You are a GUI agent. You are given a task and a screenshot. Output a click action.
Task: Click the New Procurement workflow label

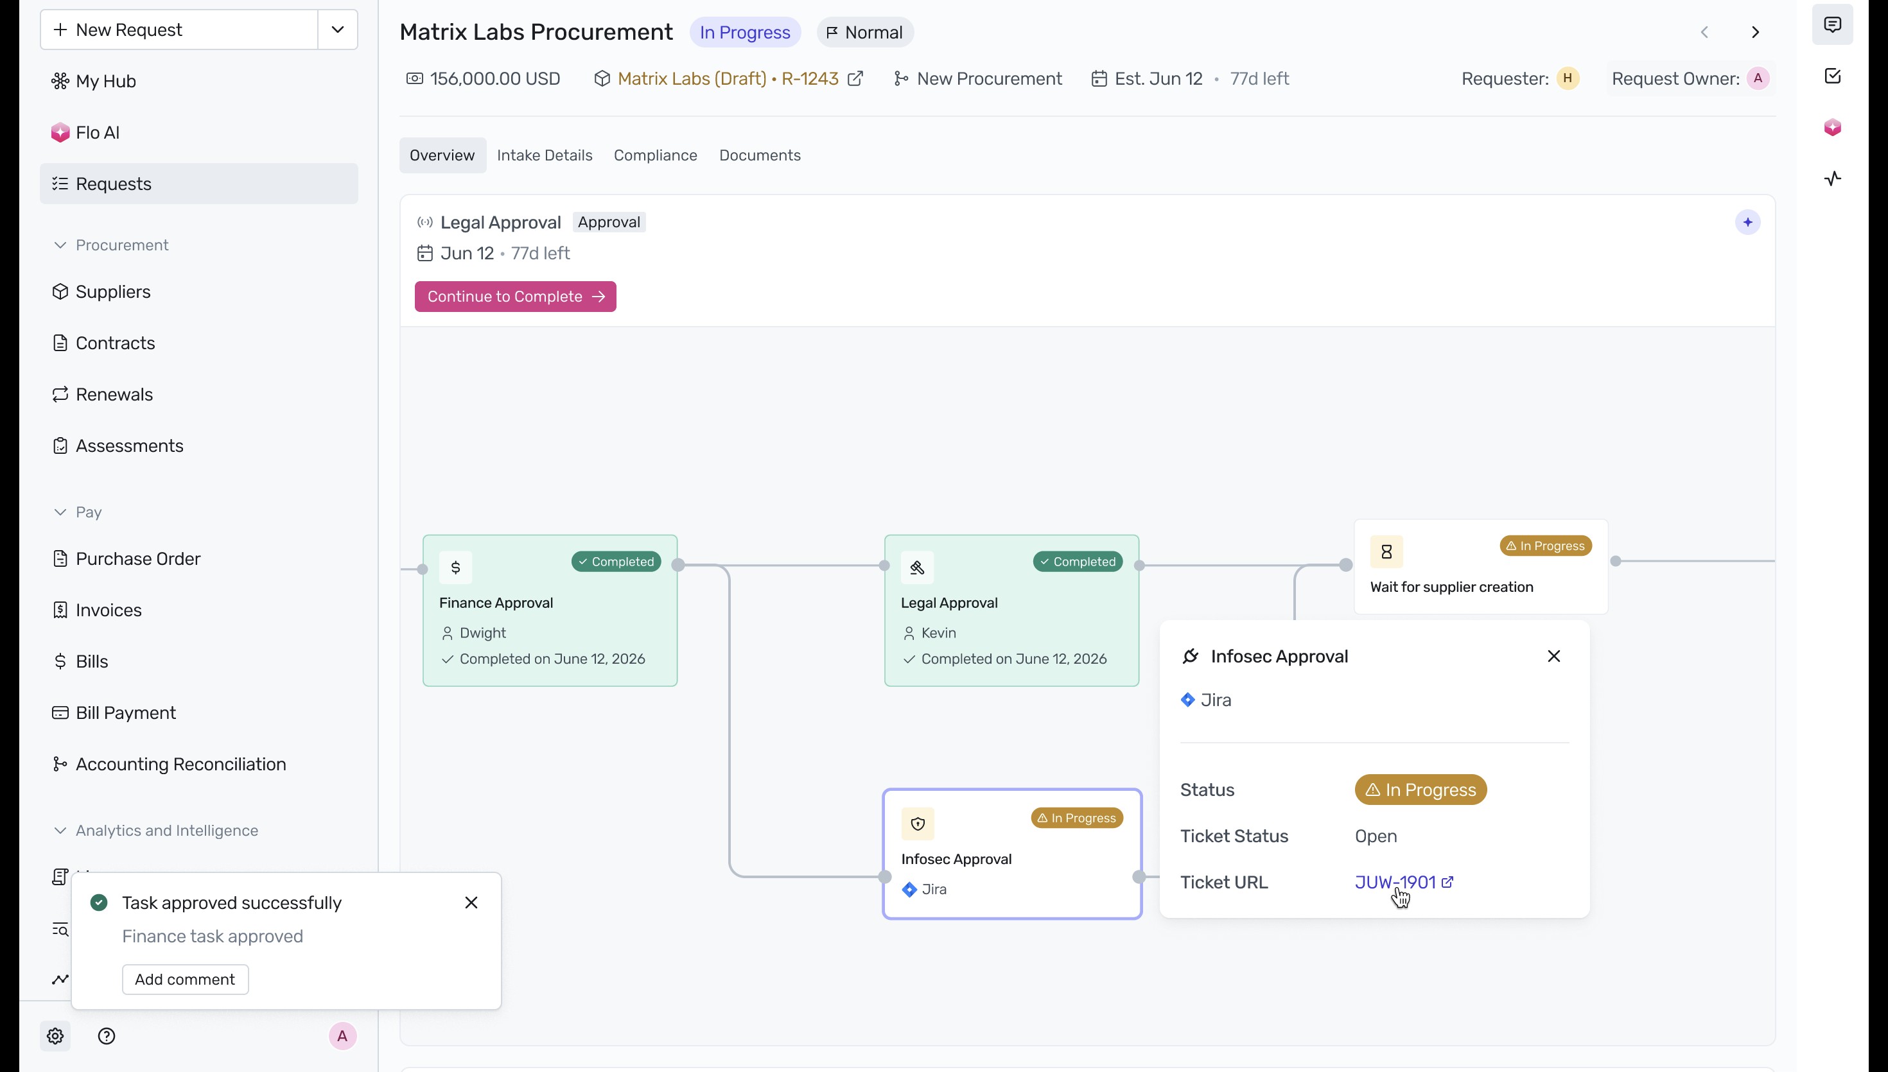989,79
